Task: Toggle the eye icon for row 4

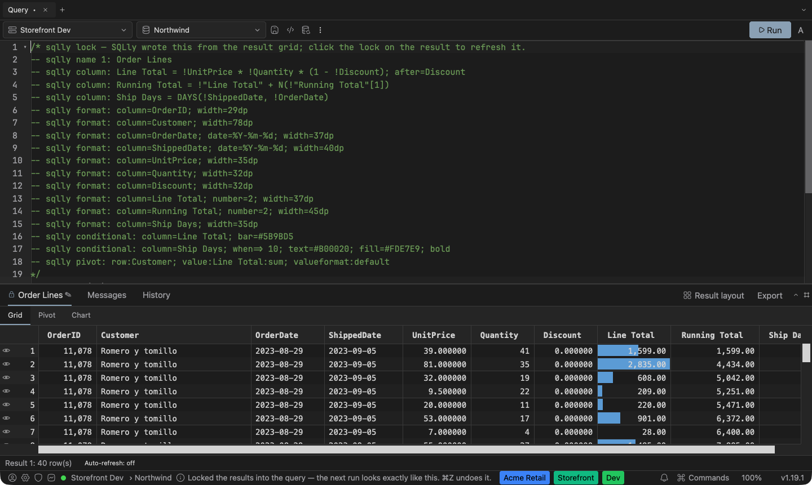Action: point(6,391)
